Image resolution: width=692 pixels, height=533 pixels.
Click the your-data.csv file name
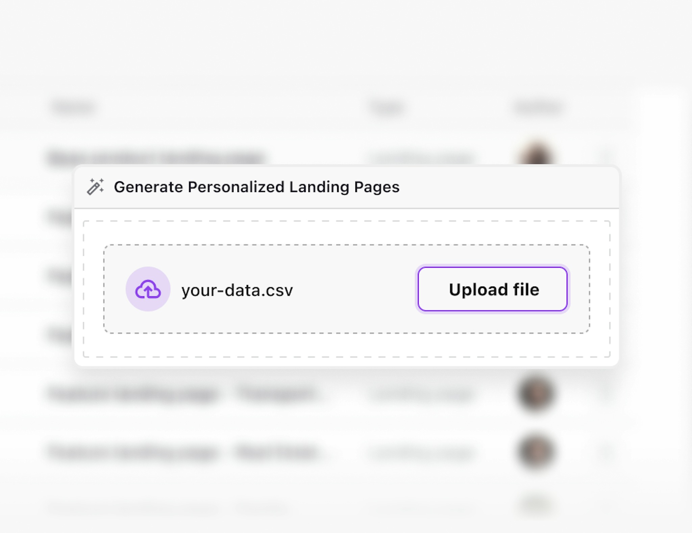[237, 290]
